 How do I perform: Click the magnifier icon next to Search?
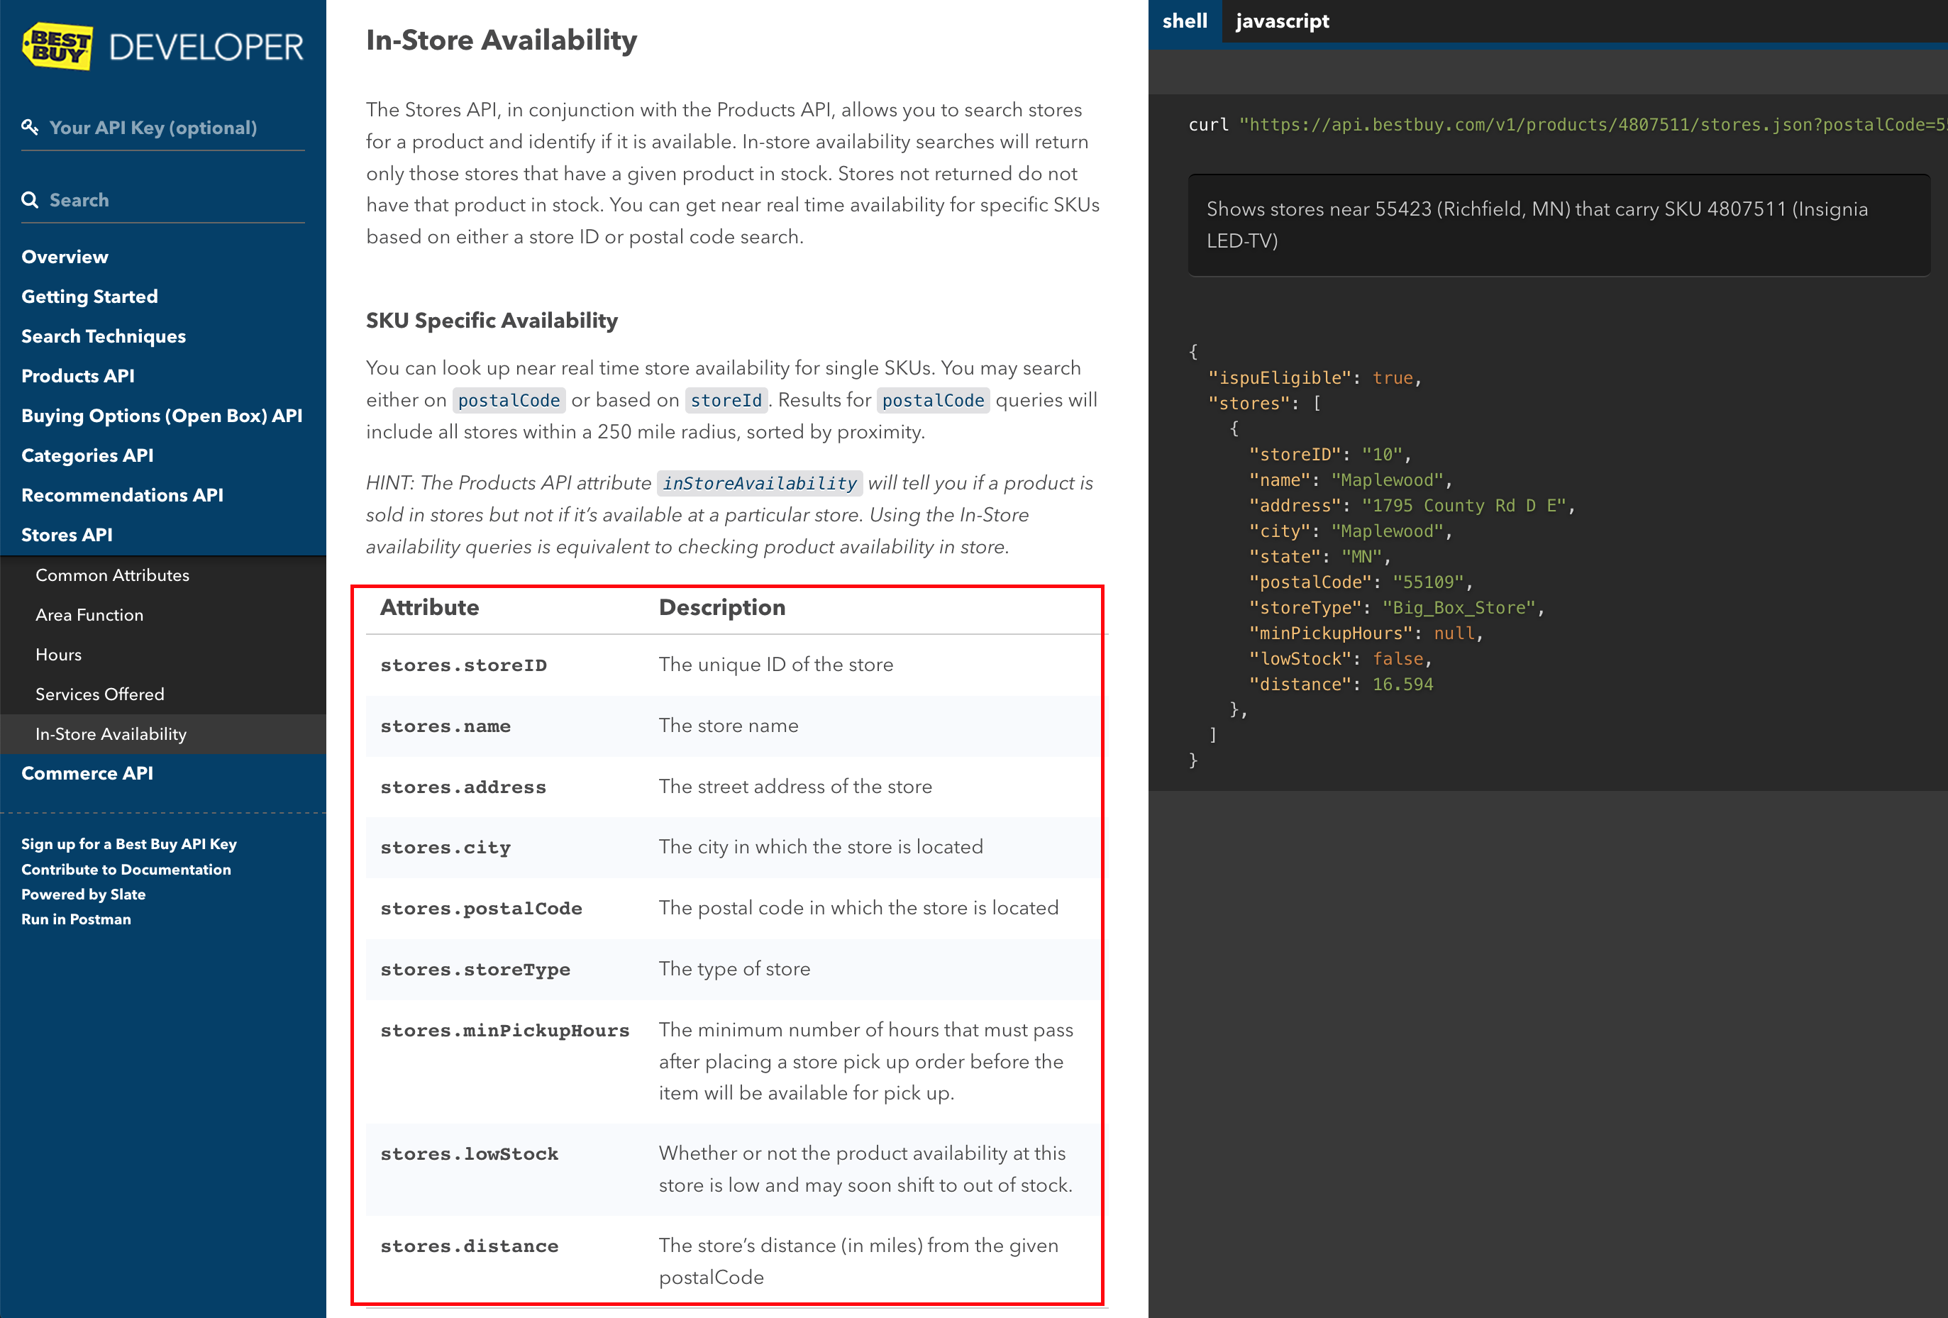31,199
